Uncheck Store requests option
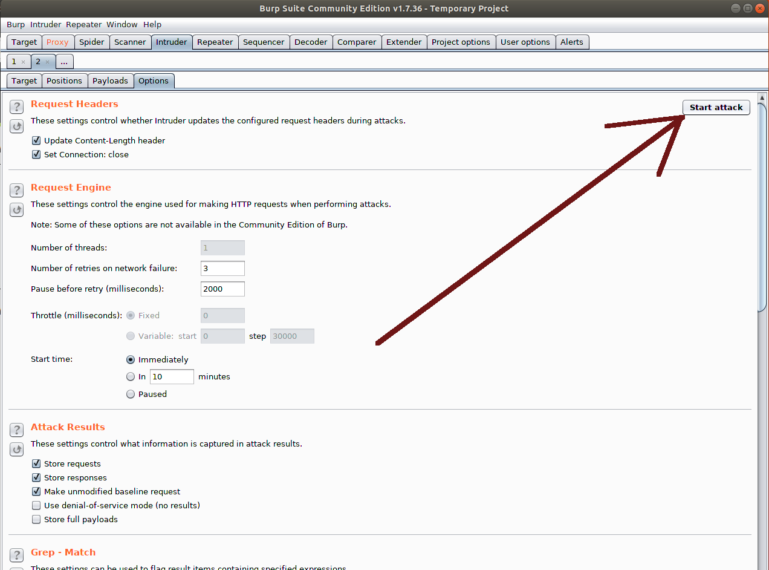 click(x=36, y=464)
